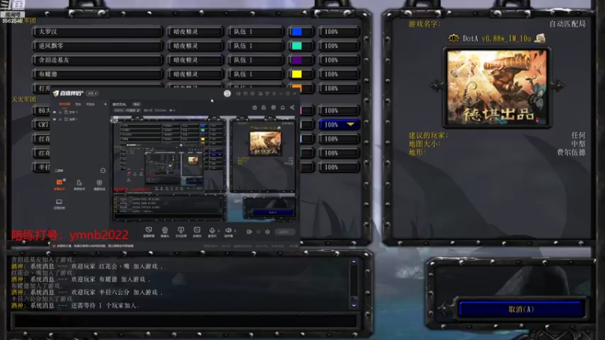Add a new scene with the plus icon

tap(105, 104)
